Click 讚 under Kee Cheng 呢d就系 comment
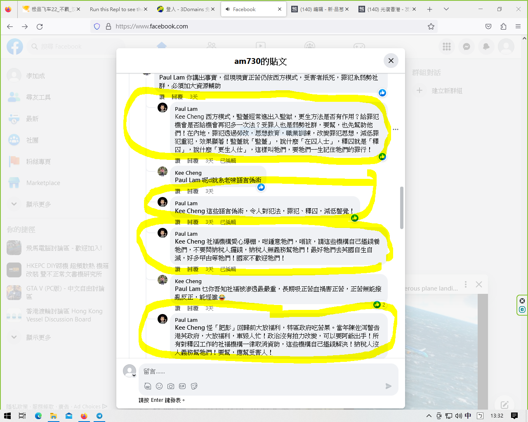The height and width of the screenshot is (422, 528). (178, 191)
